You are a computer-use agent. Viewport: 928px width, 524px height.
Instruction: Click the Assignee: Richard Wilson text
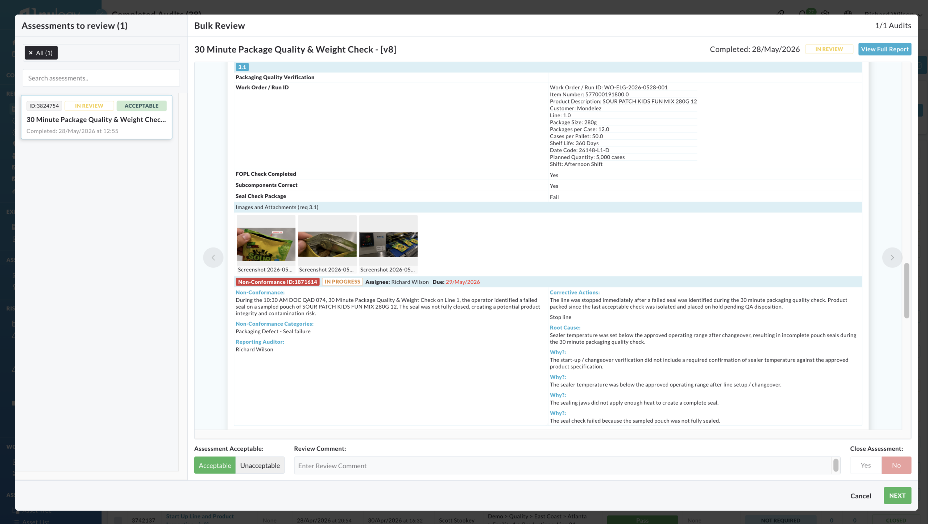(x=397, y=282)
